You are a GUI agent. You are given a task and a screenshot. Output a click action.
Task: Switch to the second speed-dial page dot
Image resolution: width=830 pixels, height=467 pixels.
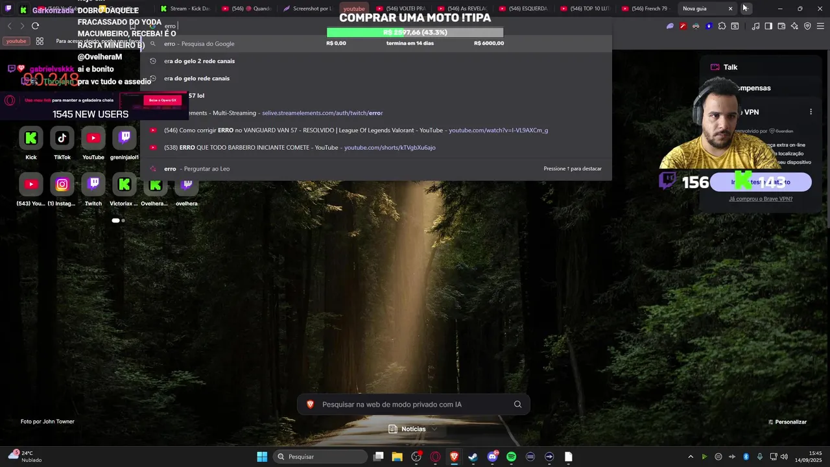[123, 221]
